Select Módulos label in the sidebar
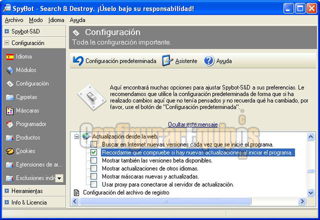 (x=26, y=70)
